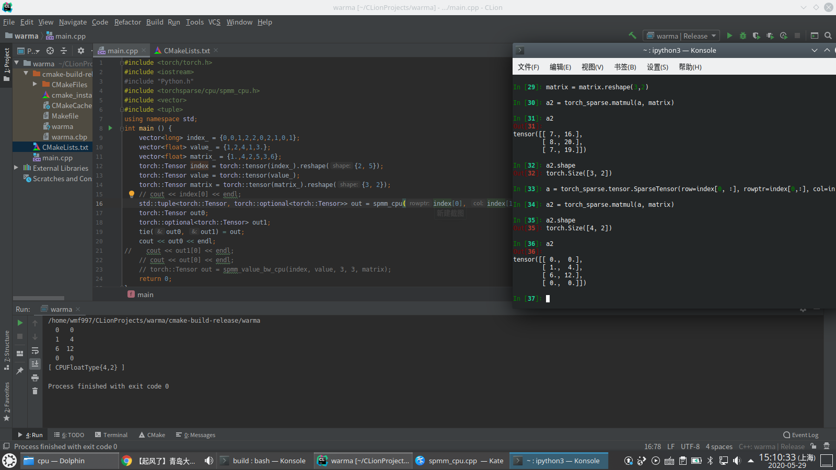836x470 pixels.
Task: Collapse the warma root folder
Action: [x=17, y=63]
